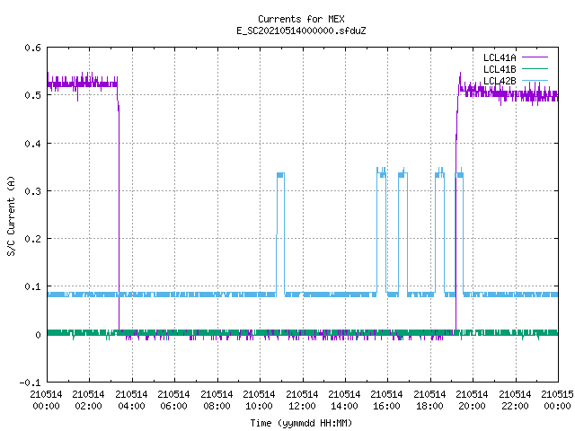Viewport: 575px width, 431px height.
Task: Click the 210514 22:00 x-axis label
Action: coord(515,400)
